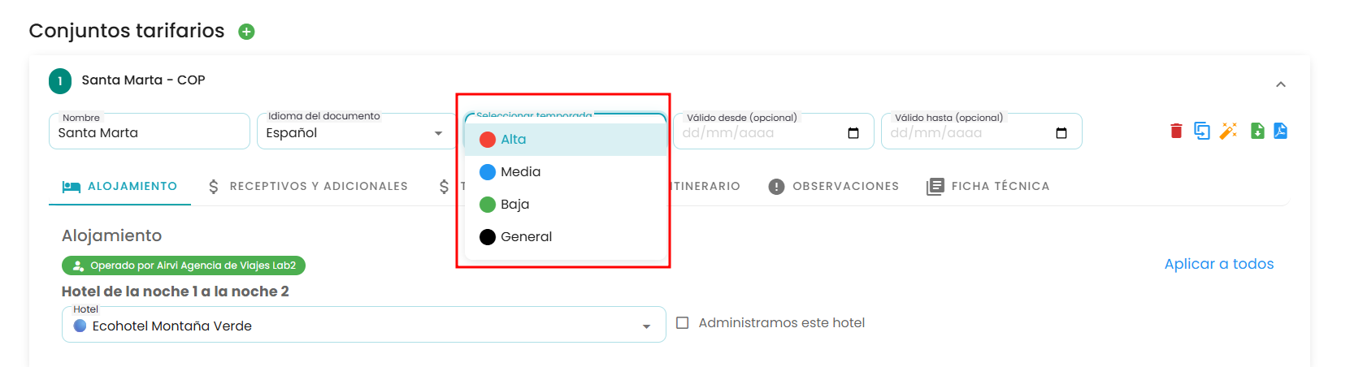This screenshot has height=367, width=1363.
Task: Click Aplicar a todos link
Action: tap(1219, 264)
